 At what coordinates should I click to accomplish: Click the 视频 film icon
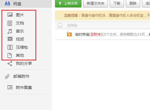[x=10, y=39]
